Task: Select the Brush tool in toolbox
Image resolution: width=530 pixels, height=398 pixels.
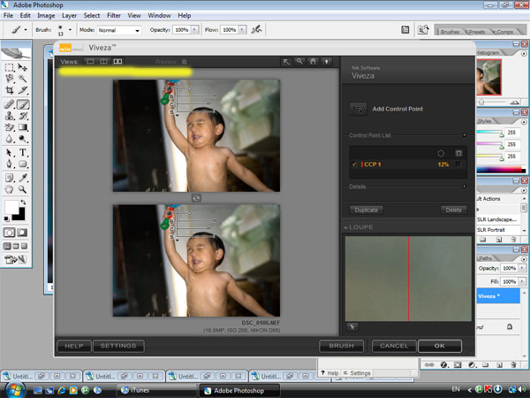Action: 23,104
